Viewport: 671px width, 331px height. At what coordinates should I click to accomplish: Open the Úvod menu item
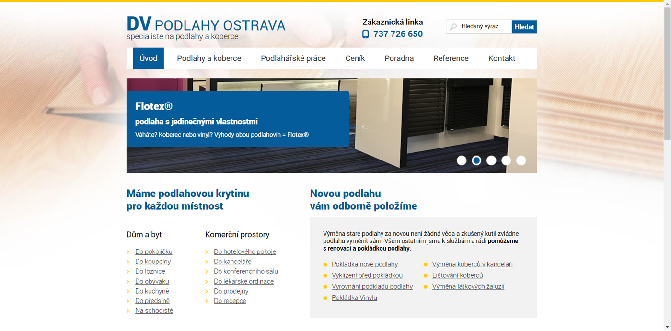pyautogui.click(x=149, y=58)
